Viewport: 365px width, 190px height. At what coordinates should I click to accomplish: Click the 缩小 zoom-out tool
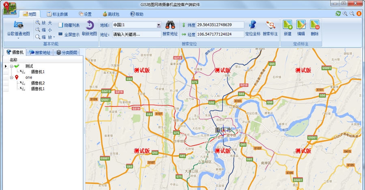pyautogui.click(x=44, y=30)
